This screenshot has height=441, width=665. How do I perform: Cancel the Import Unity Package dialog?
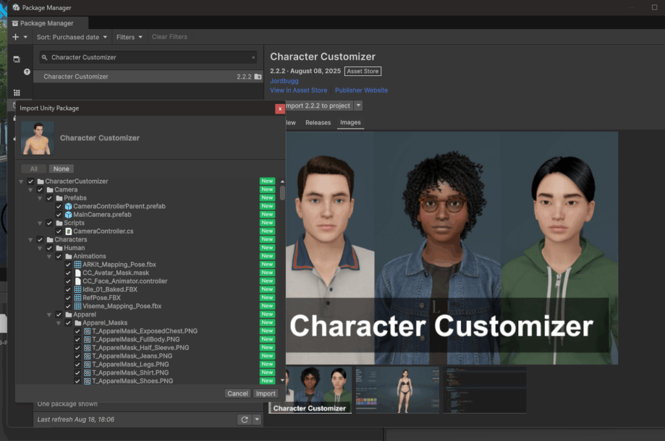[238, 394]
